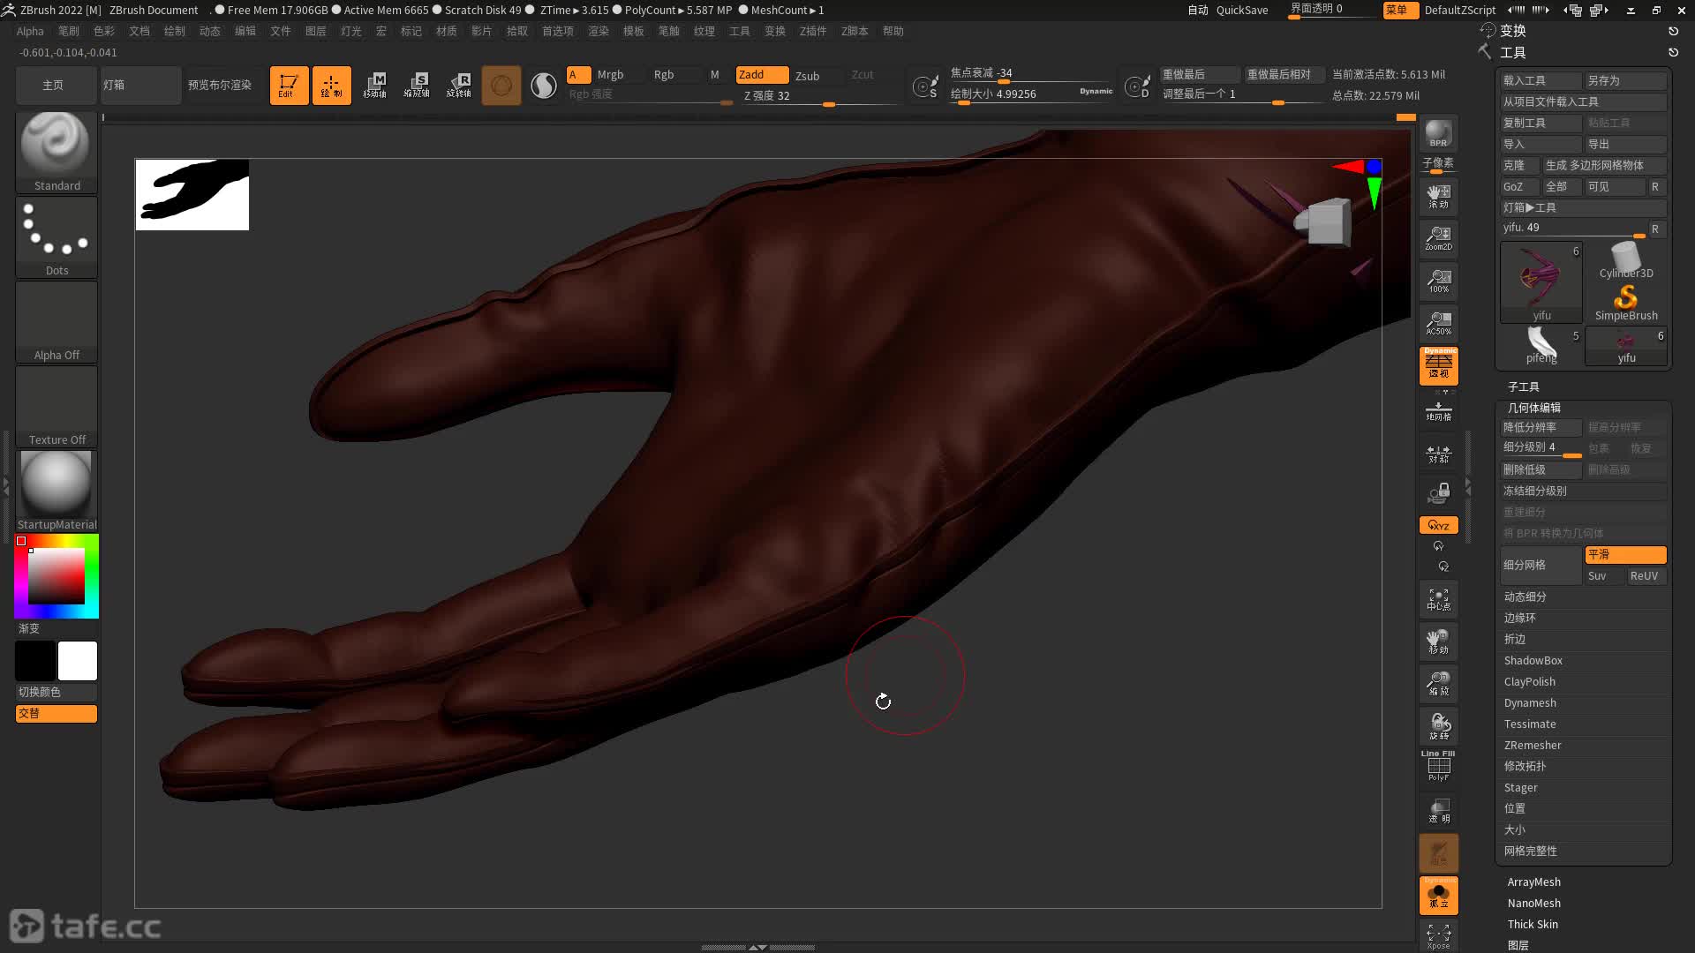The image size is (1695, 953).
Task: Toggle Dynamic perspective (透视) view
Action: [1438, 365]
